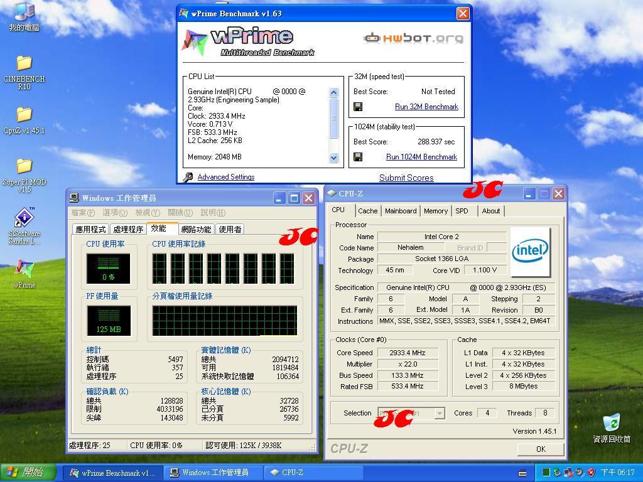Click the CPU-Z title bar icon
This screenshot has width=643, height=482.
point(332,193)
